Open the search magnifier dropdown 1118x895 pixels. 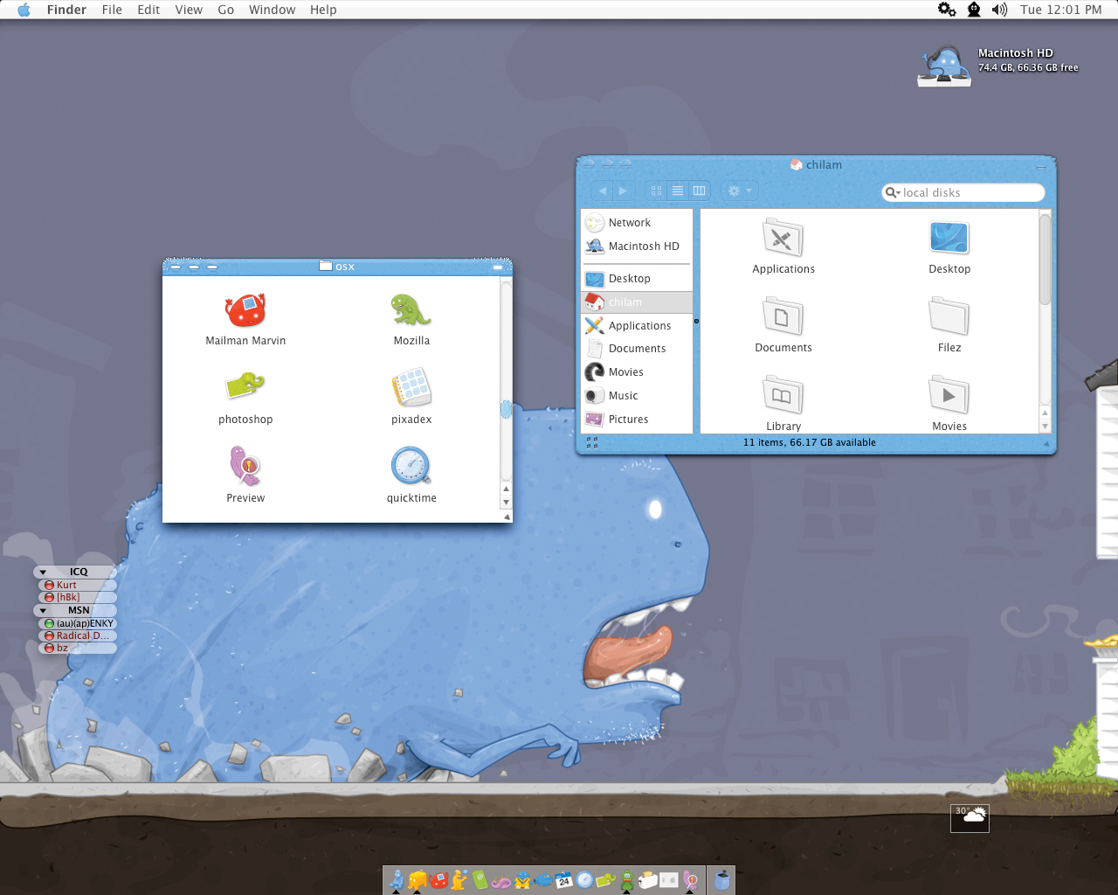coord(893,192)
